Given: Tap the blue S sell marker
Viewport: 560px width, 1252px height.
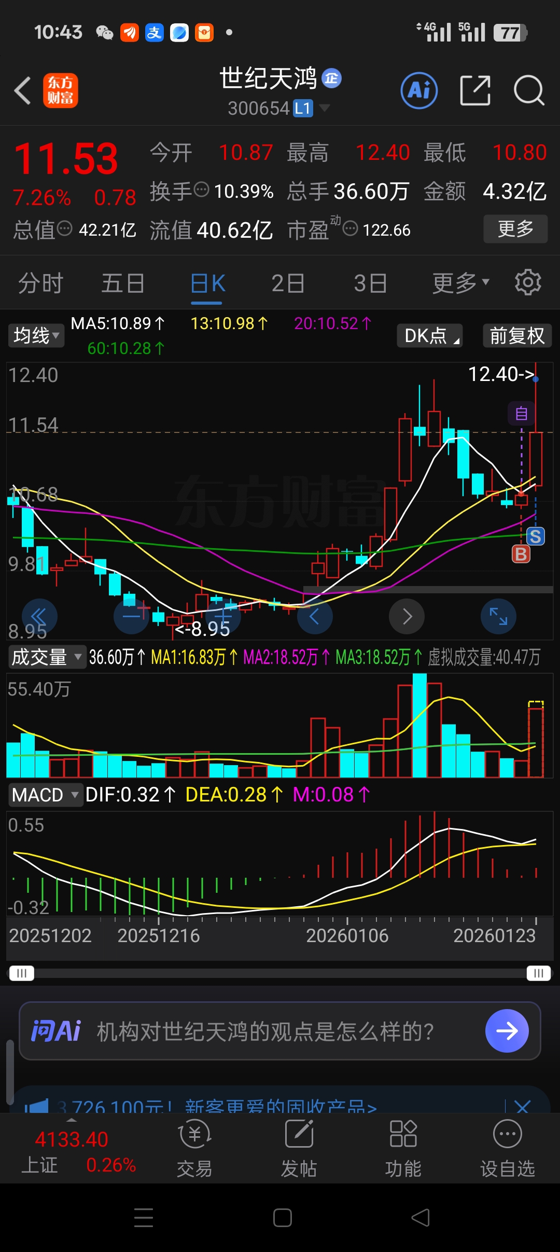Looking at the screenshot, I should click(536, 536).
